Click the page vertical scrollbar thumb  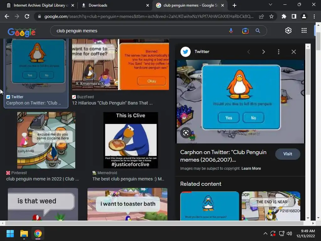[x=318, y=41]
